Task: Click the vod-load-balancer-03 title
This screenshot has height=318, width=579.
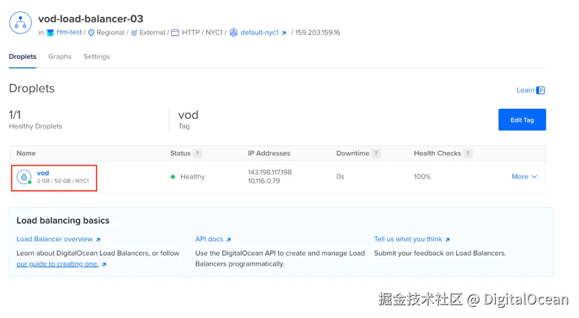Action: 90,19
